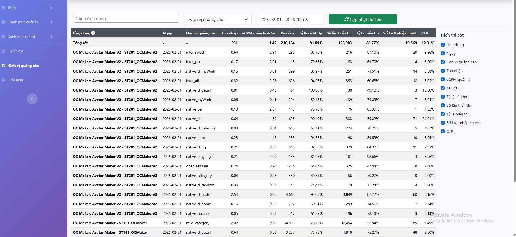
Task: Open the Quốc gia menu item
Action: click(x=16, y=51)
